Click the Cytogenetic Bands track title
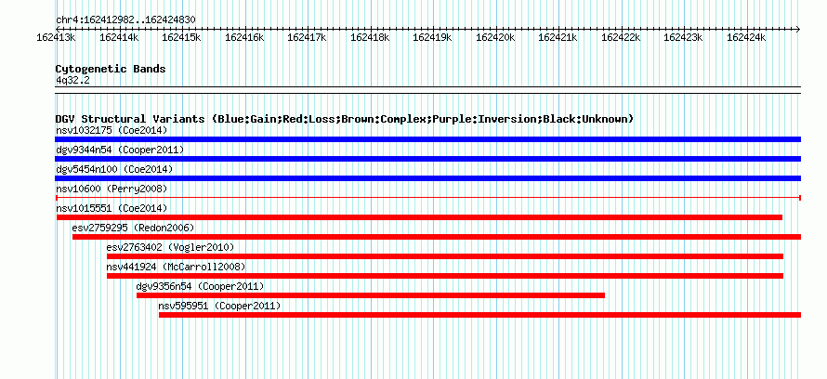 [x=111, y=69]
